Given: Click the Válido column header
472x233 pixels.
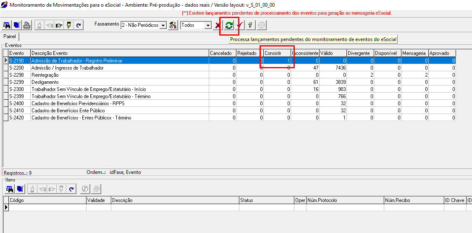Looking at the screenshot, I should point(333,53).
